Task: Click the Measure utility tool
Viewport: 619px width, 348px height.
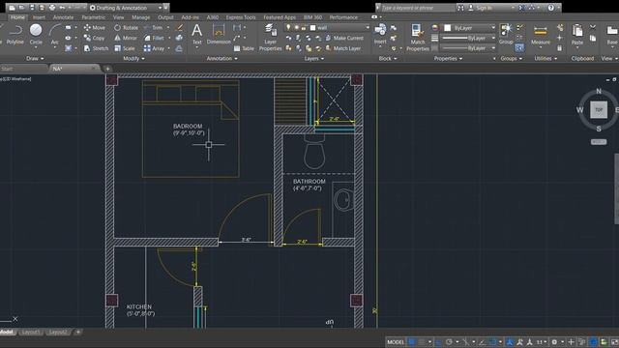Action: [x=540, y=34]
